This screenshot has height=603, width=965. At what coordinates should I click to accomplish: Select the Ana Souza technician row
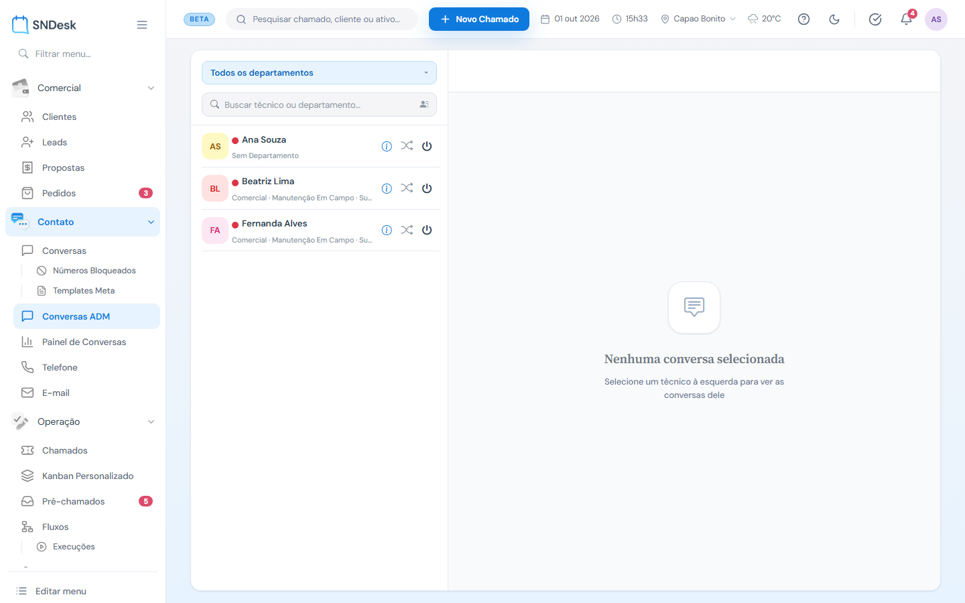(x=320, y=146)
